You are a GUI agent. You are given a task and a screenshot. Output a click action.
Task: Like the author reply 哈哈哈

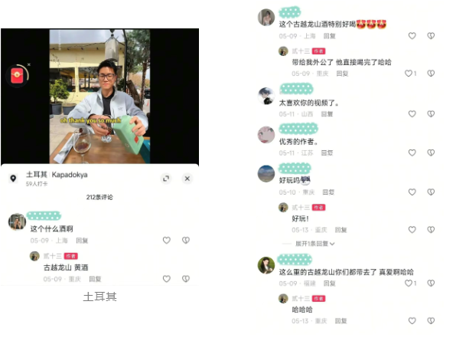412,321
